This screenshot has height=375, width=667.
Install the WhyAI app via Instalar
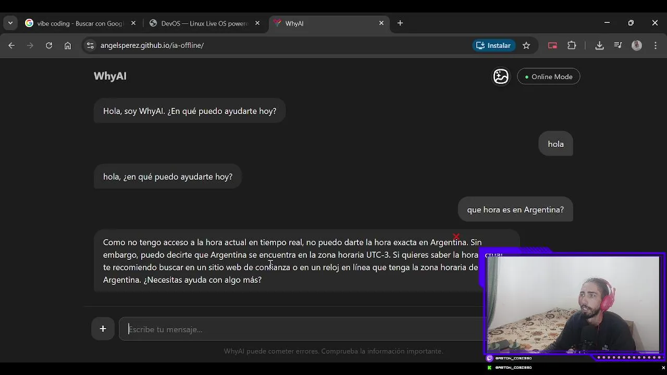coord(493,45)
